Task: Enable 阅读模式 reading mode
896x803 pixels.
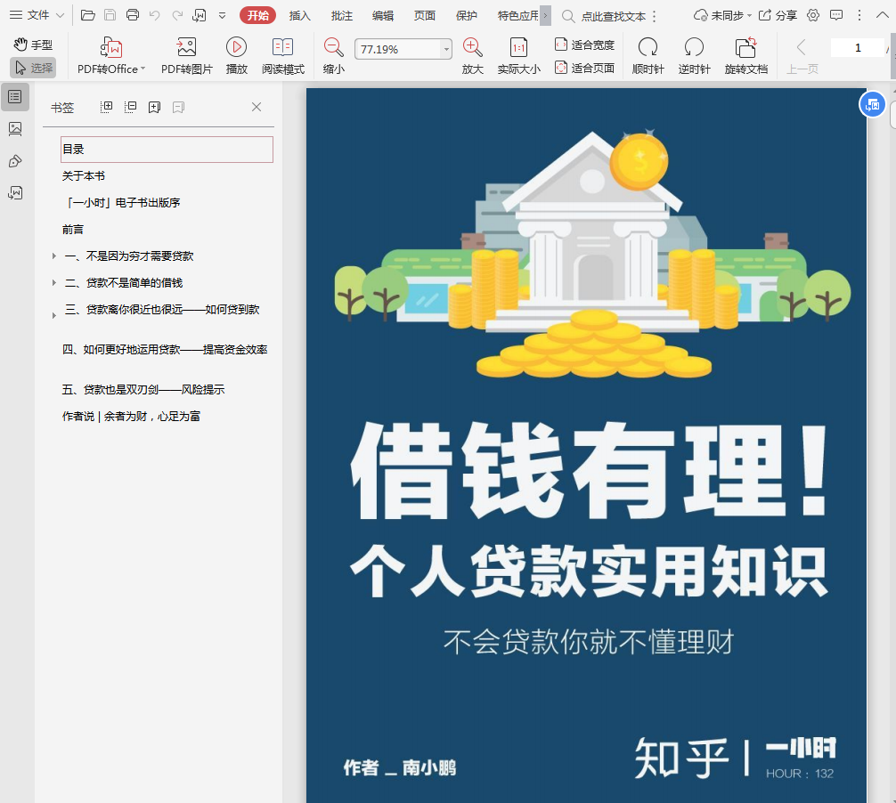Action: 283,55
